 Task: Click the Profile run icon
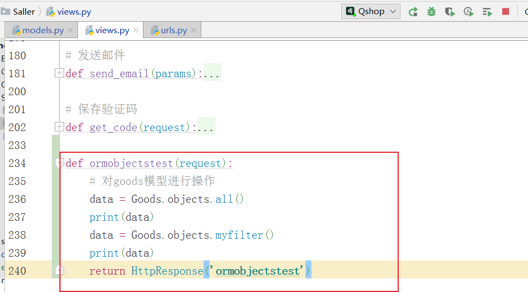(469, 12)
